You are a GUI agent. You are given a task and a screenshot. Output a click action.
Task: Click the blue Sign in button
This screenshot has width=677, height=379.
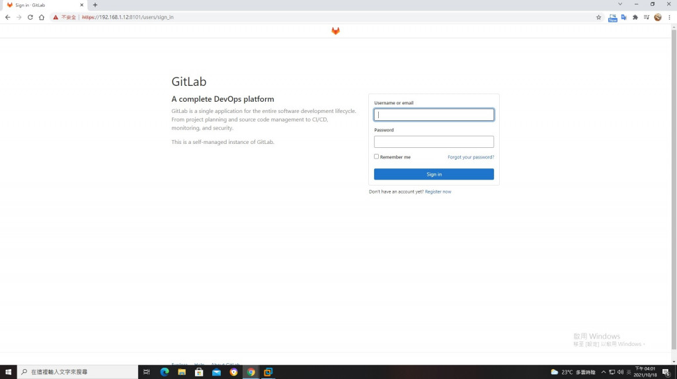434,174
